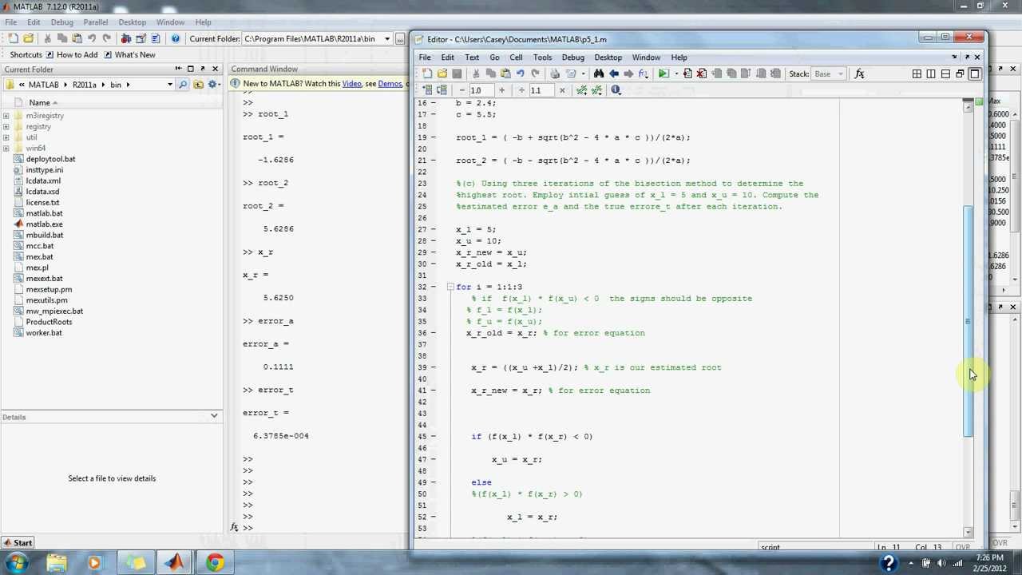Open Find with the binoculars icon
Image resolution: width=1022 pixels, height=575 pixels.
[599, 73]
